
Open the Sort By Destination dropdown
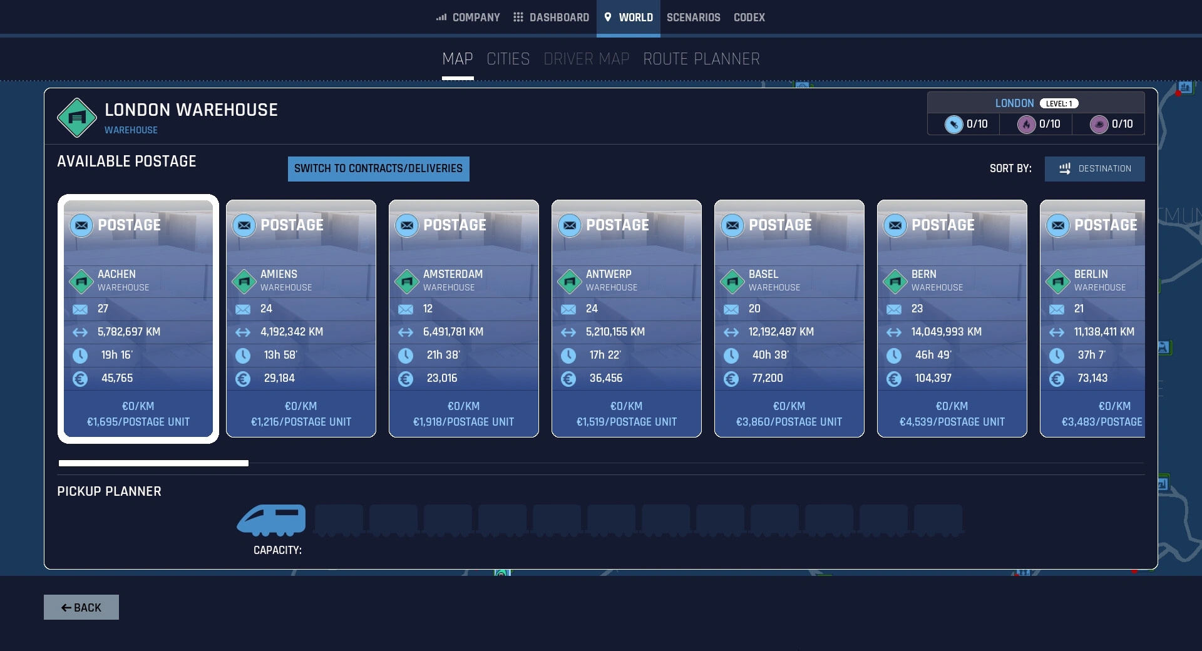tap(1094, 169)
